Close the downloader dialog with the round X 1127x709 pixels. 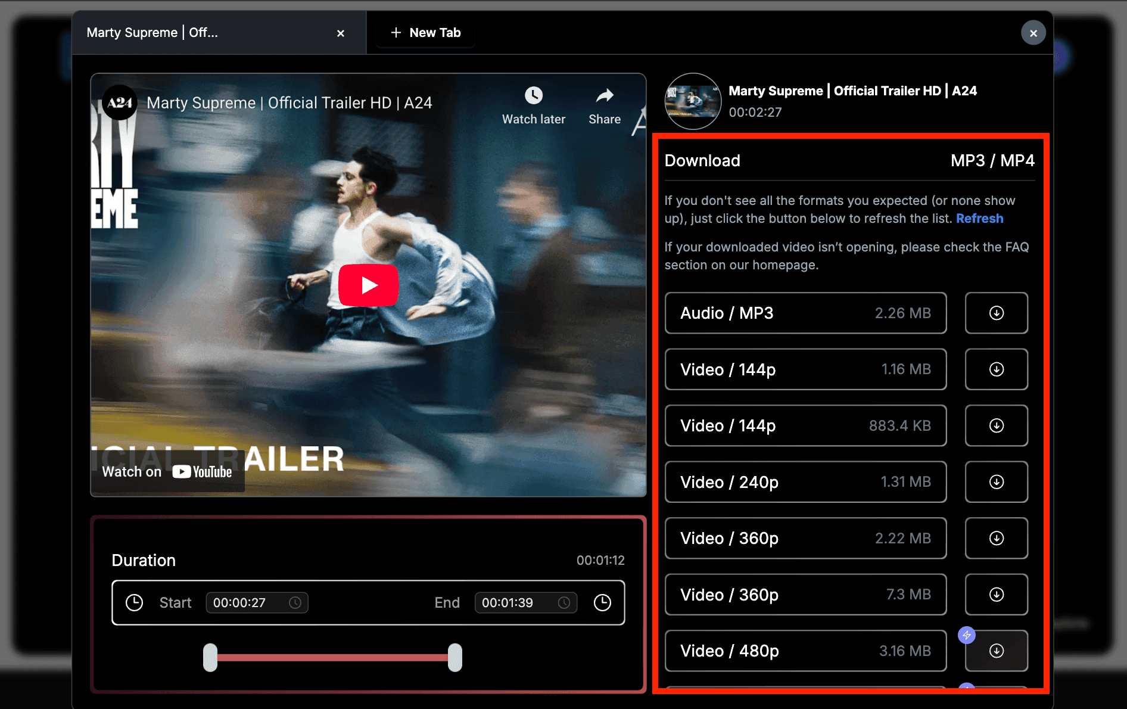(x=1033, y=33)
